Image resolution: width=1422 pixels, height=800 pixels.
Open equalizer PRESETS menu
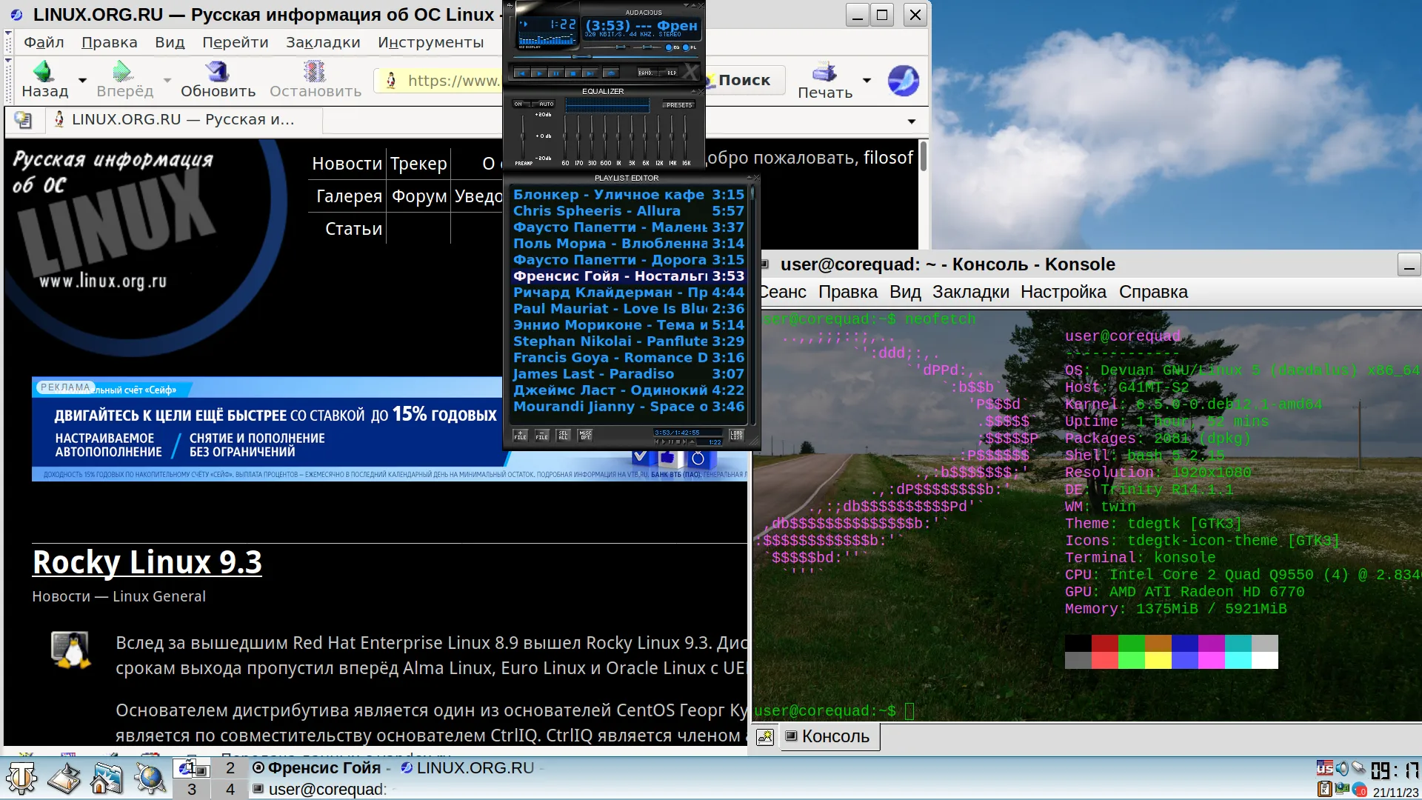point(679,105)
